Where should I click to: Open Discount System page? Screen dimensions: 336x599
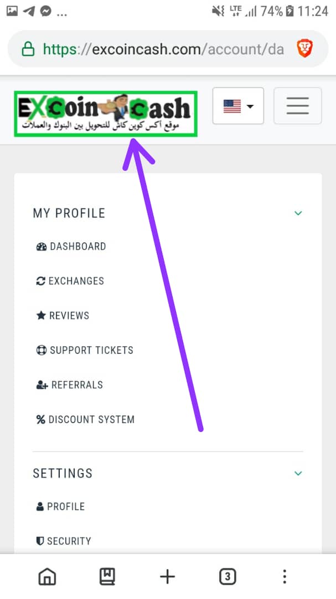pyautogui.click(x=85, y=419)
